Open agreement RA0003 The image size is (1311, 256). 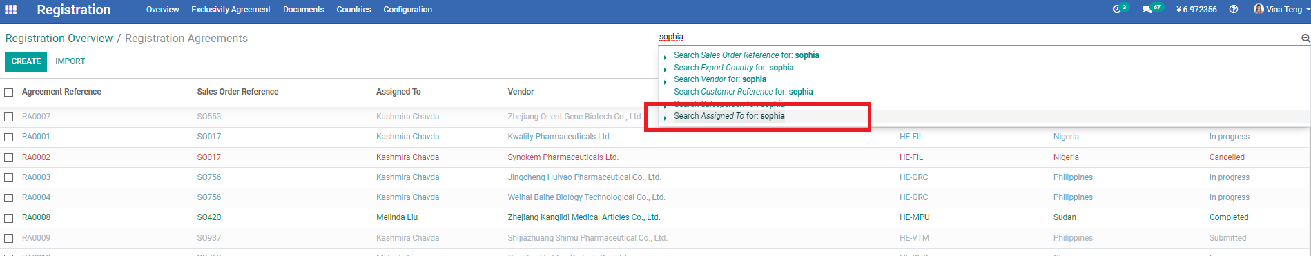coord(36,177)
